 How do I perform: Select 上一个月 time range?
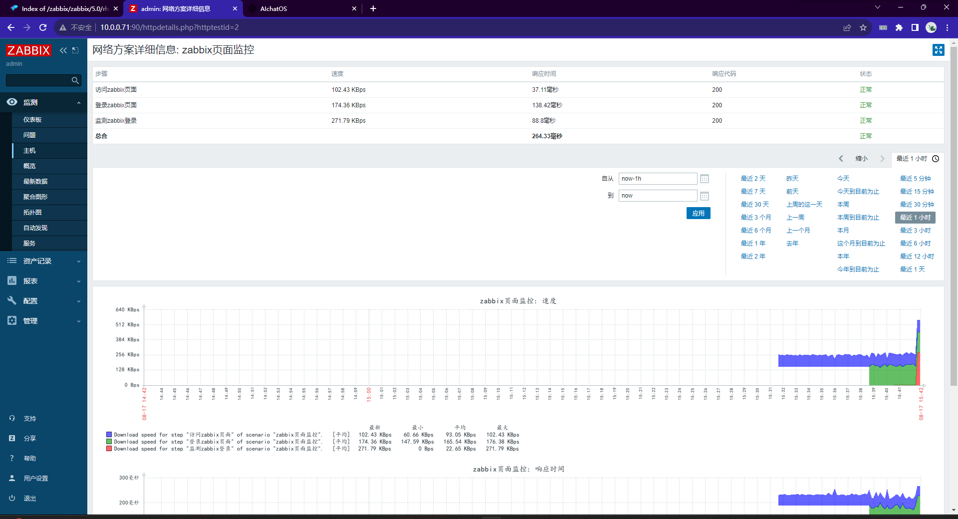798,231
